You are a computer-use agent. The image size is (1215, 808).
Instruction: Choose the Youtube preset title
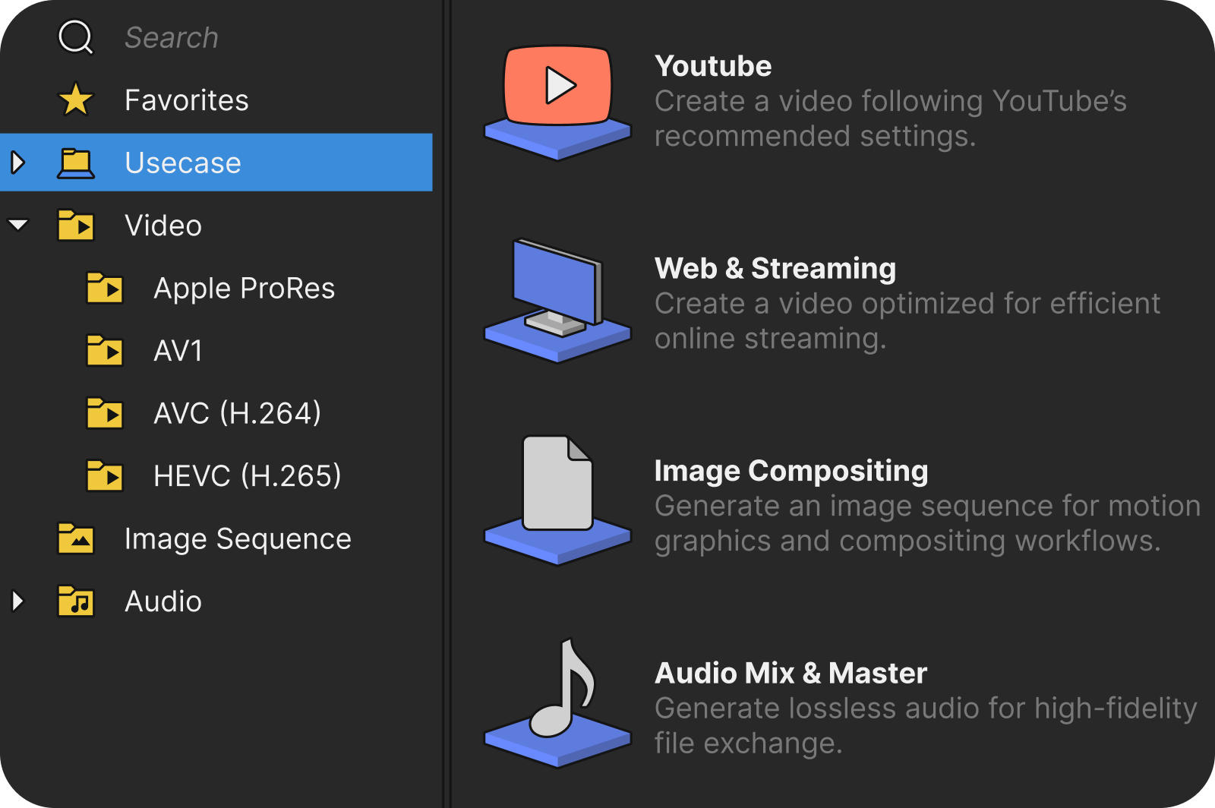pyautogui.click(x=713, y=66)
